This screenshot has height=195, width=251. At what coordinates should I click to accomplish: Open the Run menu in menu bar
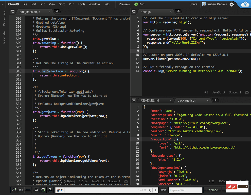tap(71, 4)
